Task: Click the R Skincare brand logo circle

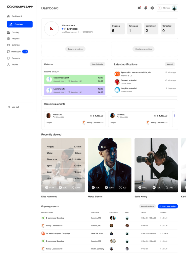Action: pyautogui.click(x=51, y=29)
